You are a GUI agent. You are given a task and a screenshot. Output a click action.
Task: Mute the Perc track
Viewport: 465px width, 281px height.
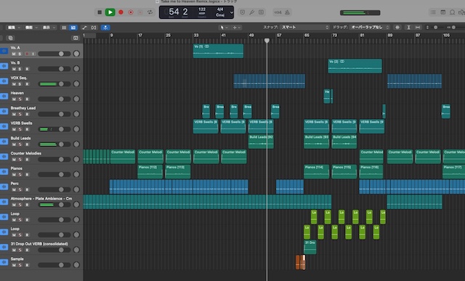(14, 190)
